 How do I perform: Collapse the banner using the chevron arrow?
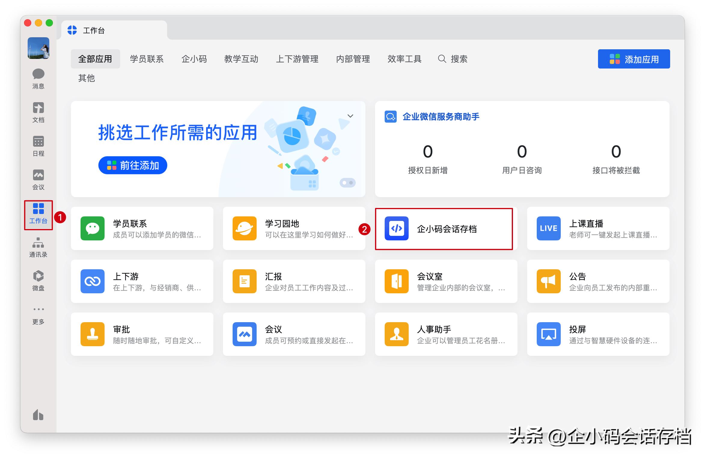tap(349, 116)
